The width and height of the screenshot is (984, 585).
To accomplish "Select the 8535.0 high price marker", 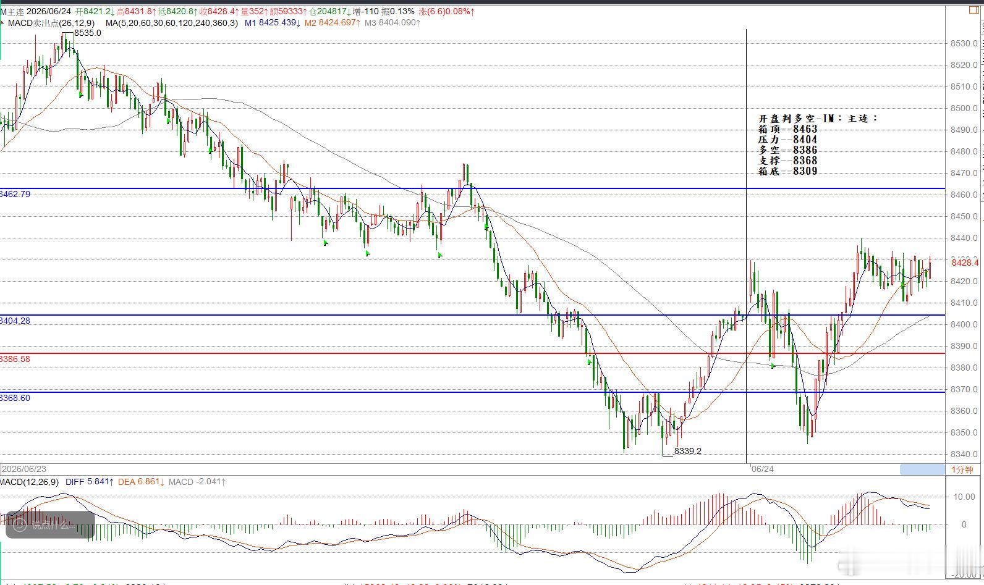I will point(87,33).
